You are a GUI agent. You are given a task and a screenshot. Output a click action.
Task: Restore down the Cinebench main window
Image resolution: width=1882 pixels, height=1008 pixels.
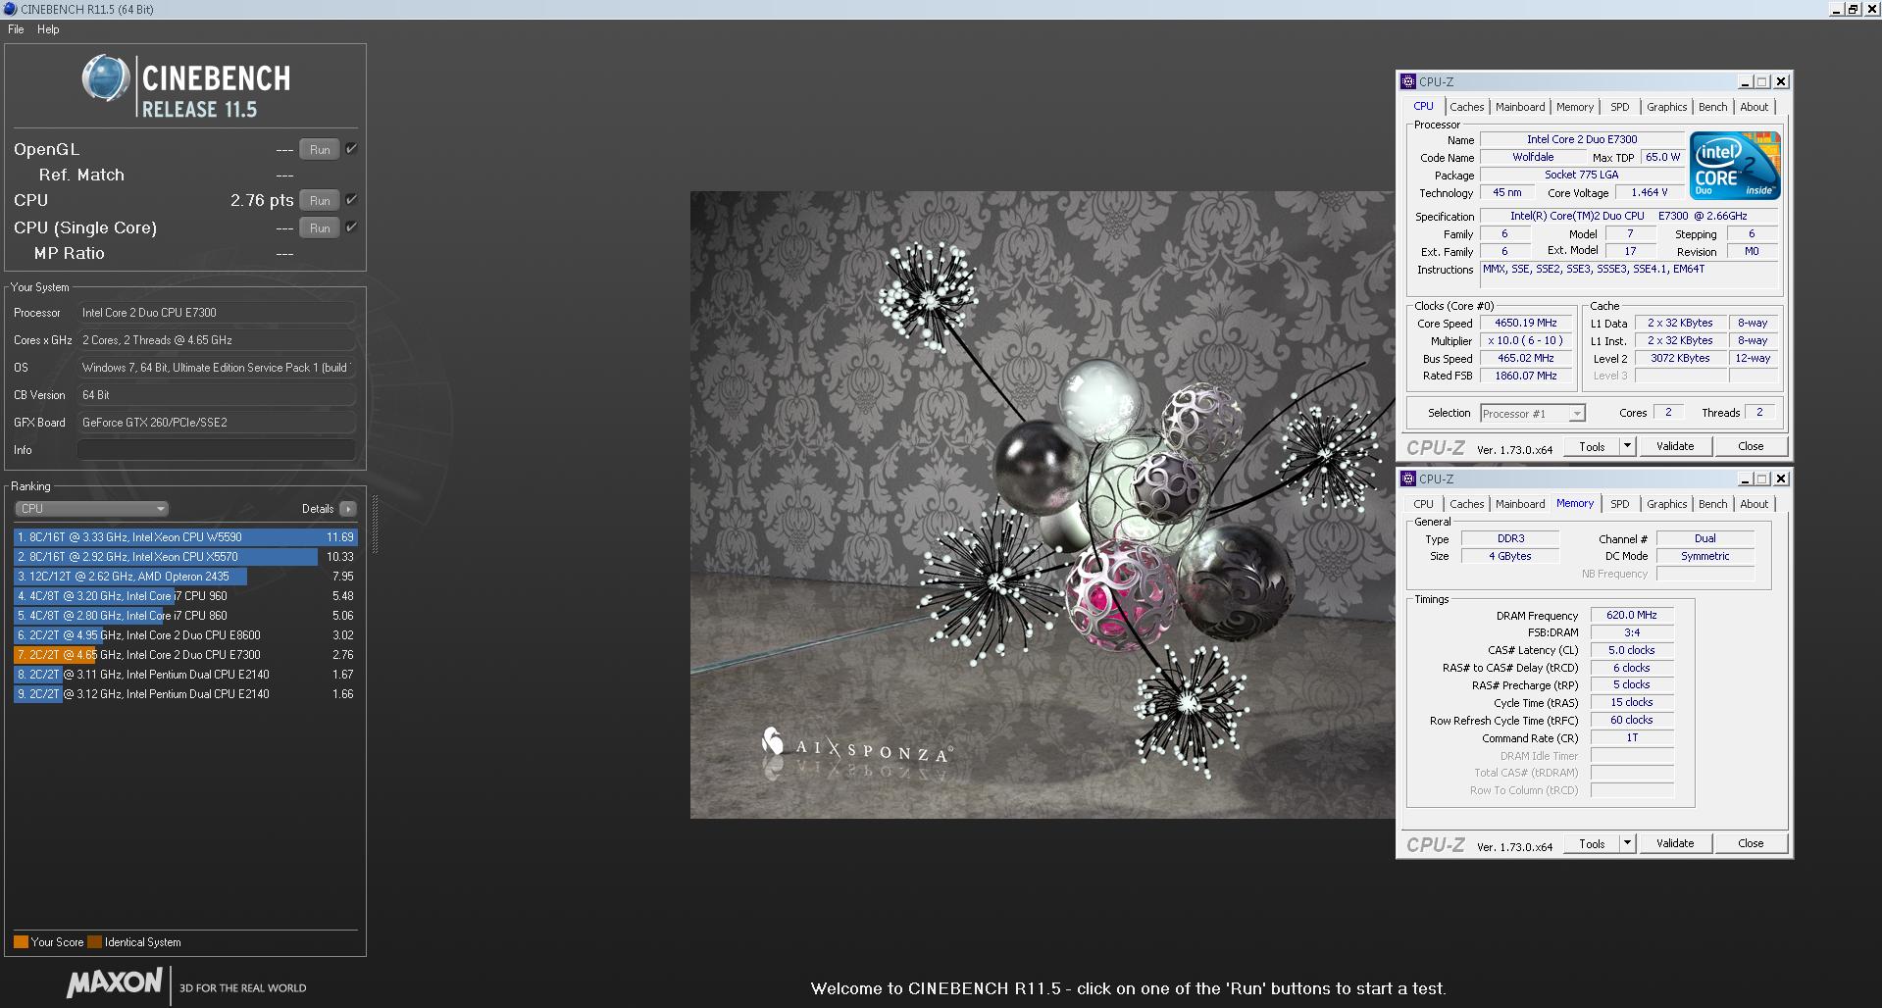(1854, 9)
